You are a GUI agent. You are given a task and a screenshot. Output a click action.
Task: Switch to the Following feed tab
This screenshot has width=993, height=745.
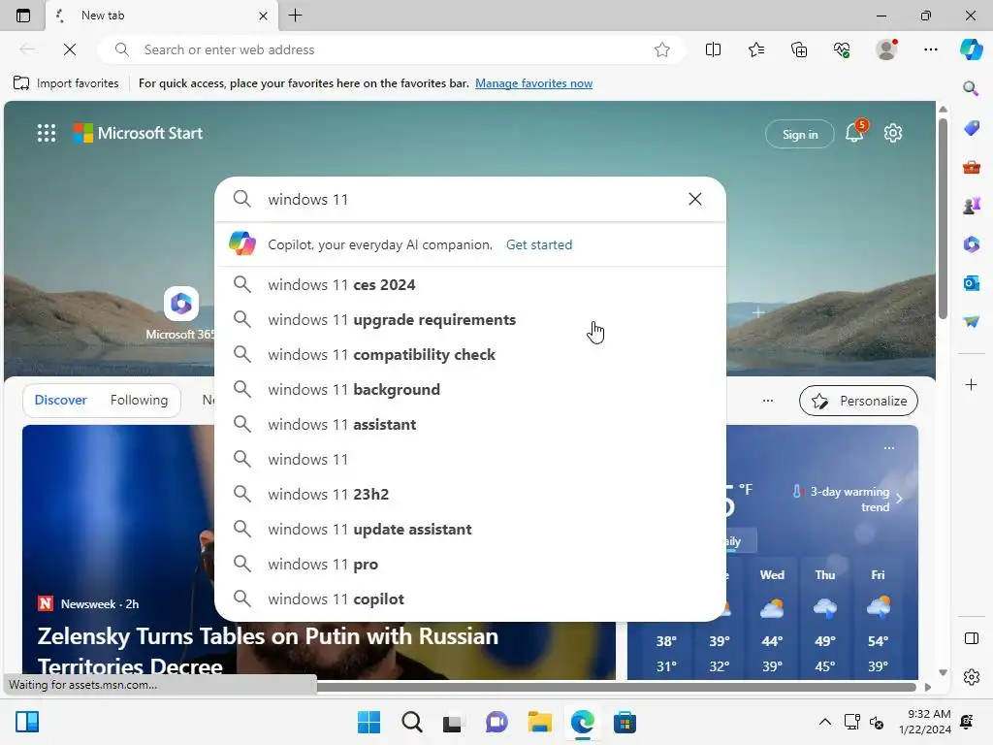tap(139, 400)
